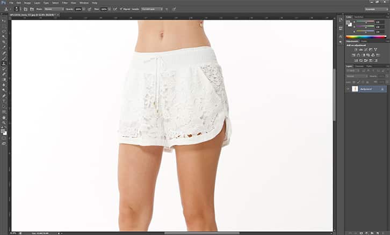Toggle pressure for size button
The image size is (390, 235).
pyautogui.click(x=174, y=9)
